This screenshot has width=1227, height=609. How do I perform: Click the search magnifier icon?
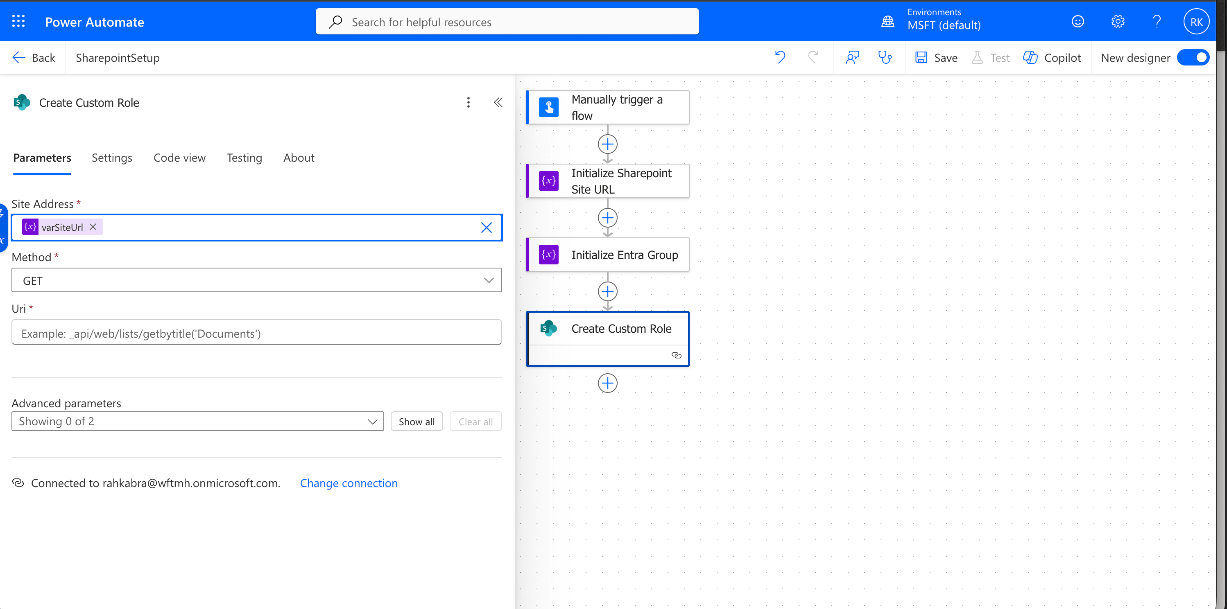335,21
